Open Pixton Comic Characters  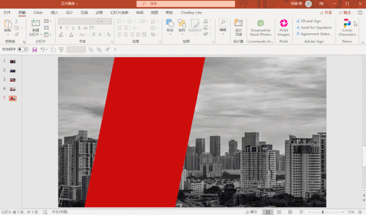347,28
